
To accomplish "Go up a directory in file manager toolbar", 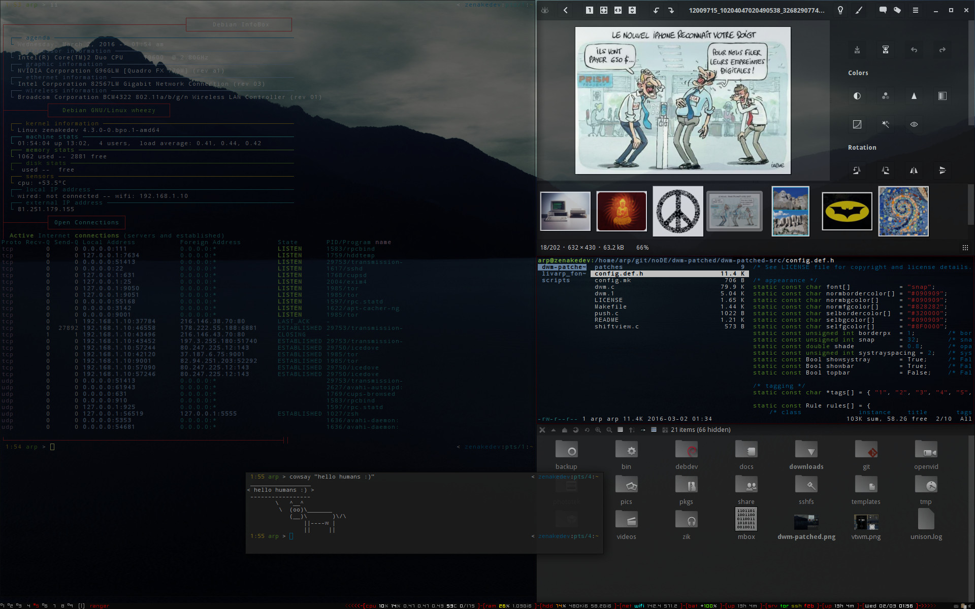I will click(x=553, y=430).
